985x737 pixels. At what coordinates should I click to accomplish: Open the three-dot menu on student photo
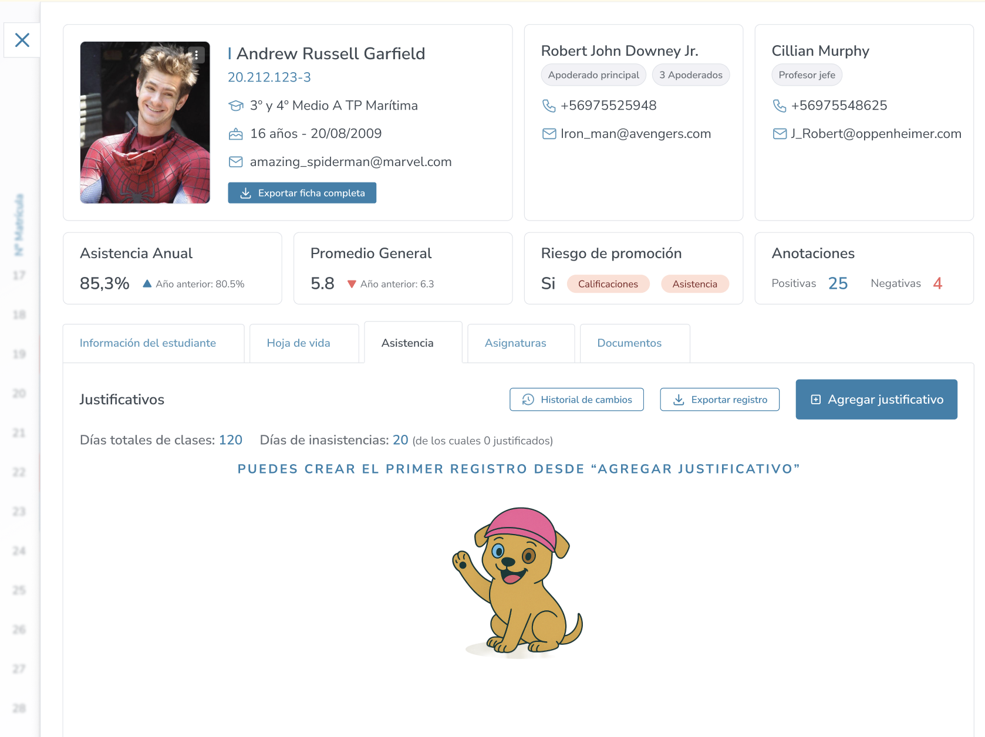(197, 55)
